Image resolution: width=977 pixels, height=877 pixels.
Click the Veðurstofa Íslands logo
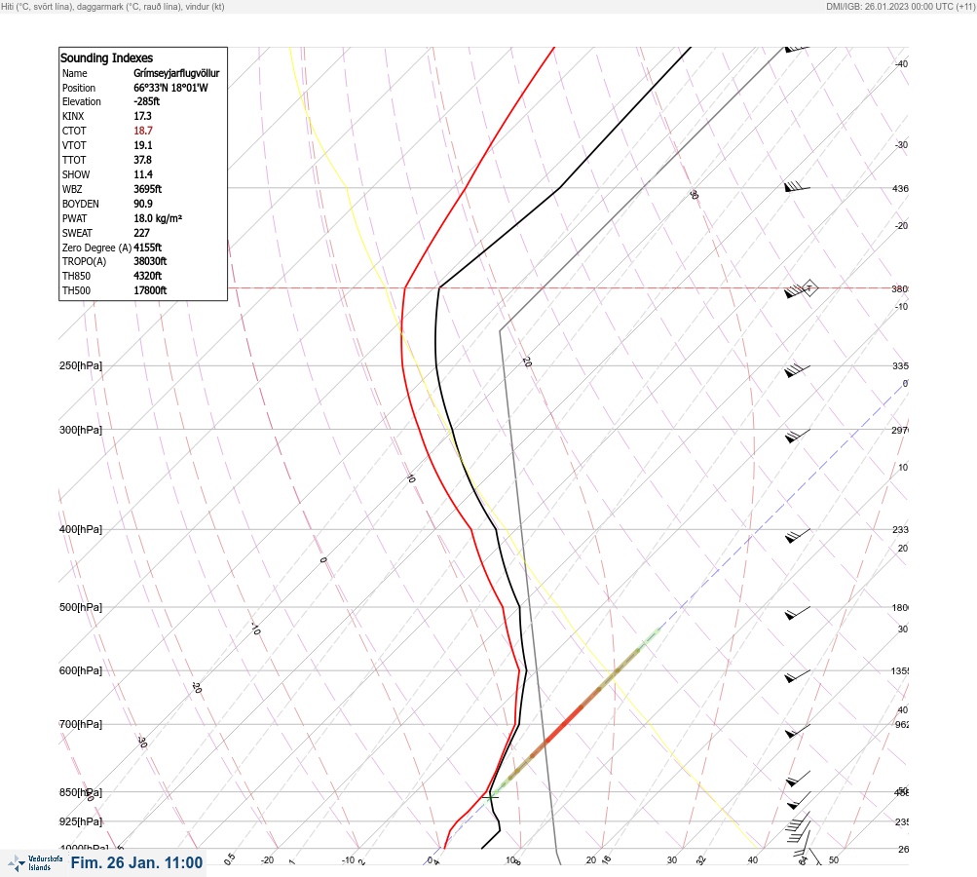[x=35, y=862]
